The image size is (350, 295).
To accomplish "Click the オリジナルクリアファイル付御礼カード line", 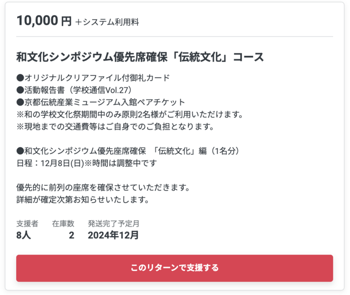I will (x=93, y=78).
